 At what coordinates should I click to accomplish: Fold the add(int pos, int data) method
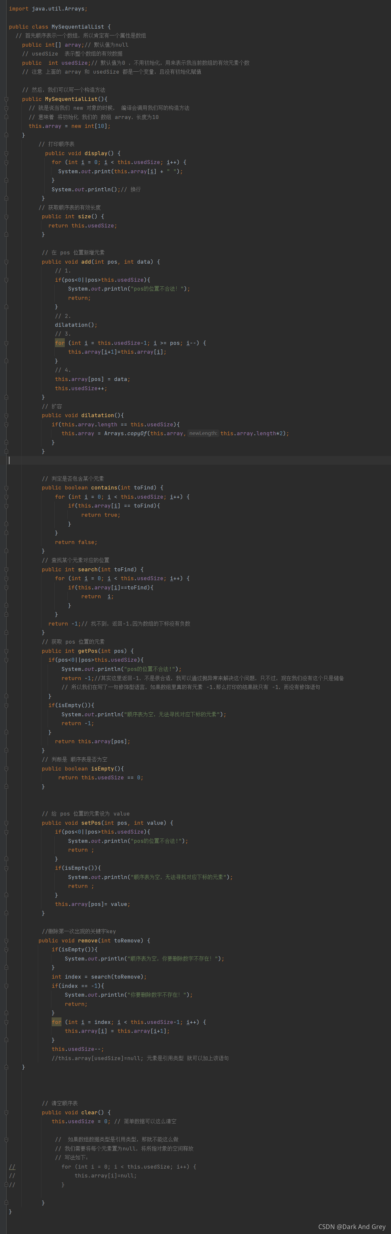point(6,262)
